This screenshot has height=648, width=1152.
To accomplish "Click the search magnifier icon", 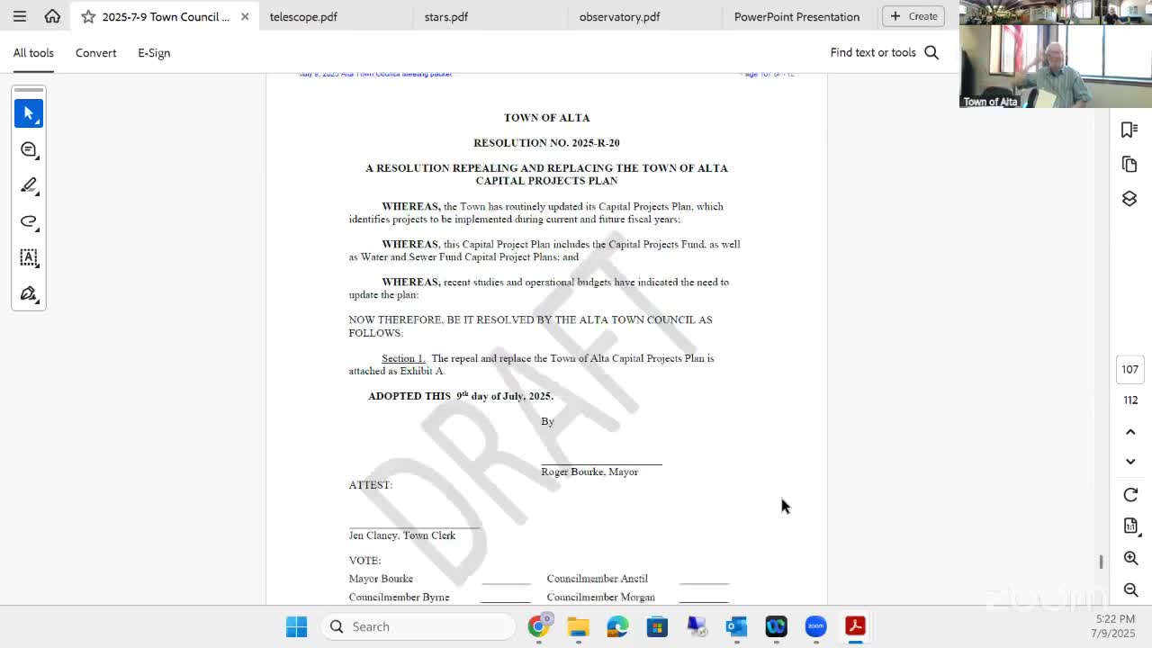I will point(931,52).
